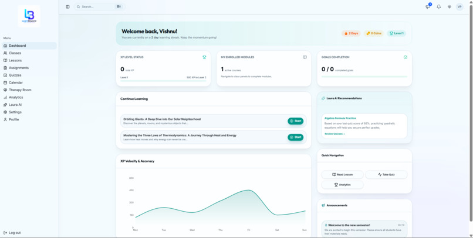Screen dimensions: 473x238
Task: Click the megaphone icon in Announcements card header
Action: pos(323,206)
